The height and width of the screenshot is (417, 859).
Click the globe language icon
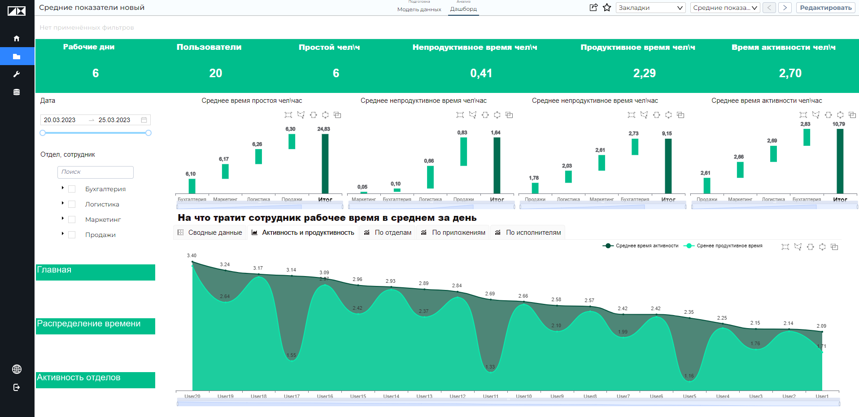[x=17, y=369]
